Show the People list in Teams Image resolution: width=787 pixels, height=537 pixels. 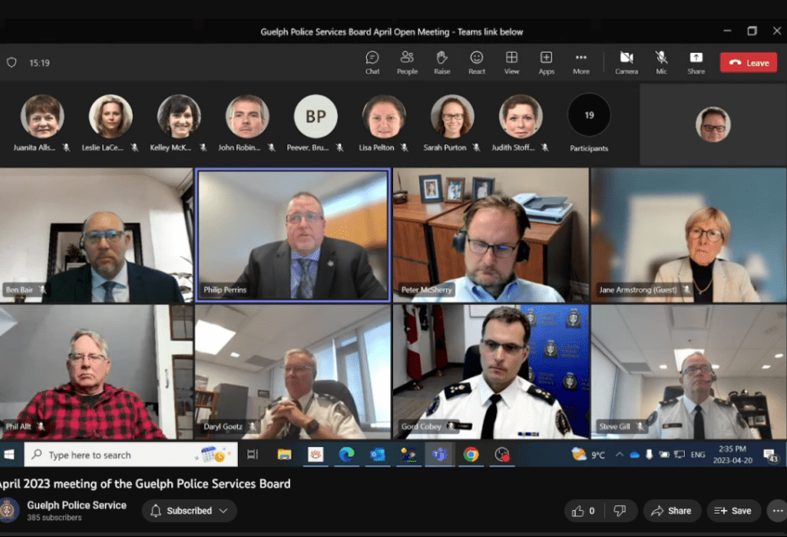pyautogui.click(x=407, y=62)
